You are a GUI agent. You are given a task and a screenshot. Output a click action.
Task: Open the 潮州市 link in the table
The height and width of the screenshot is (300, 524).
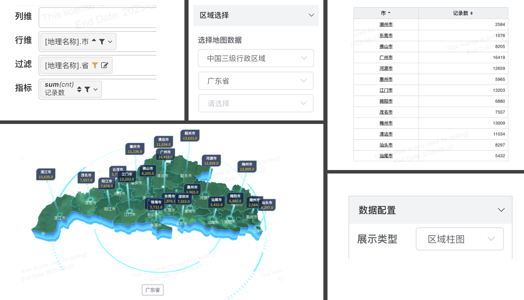(x=386, y=24)
